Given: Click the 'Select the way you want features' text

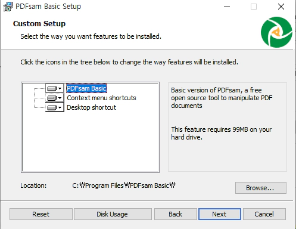Looking at the screenshot, I should (x=91, y=36).
